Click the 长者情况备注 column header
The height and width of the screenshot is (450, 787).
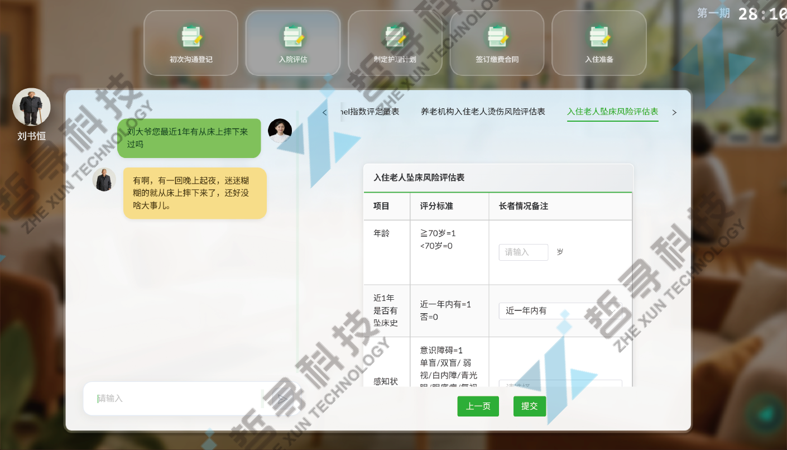[524, 207]
